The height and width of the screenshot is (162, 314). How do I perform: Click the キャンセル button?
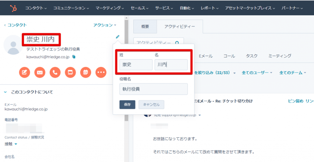pos(151,105)
